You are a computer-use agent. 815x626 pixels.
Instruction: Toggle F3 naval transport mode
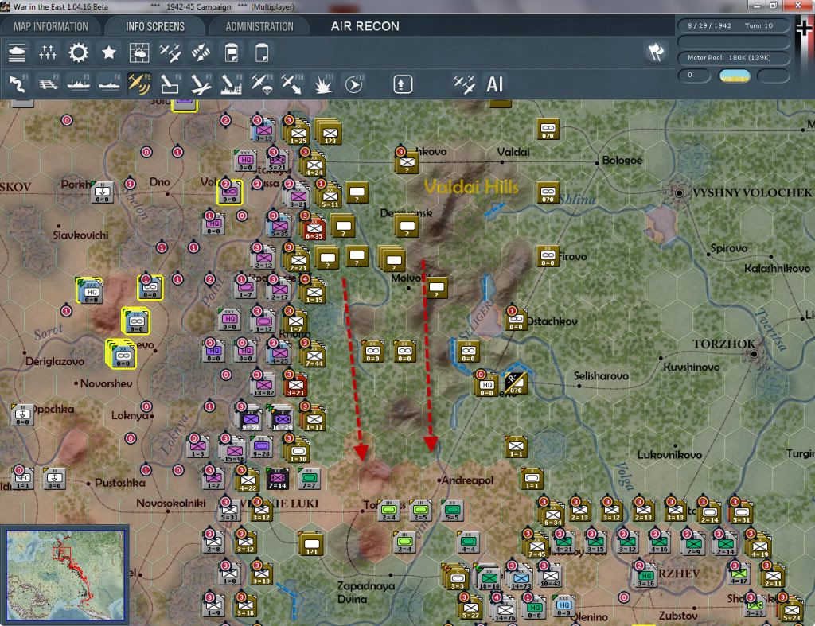(79, 84)
